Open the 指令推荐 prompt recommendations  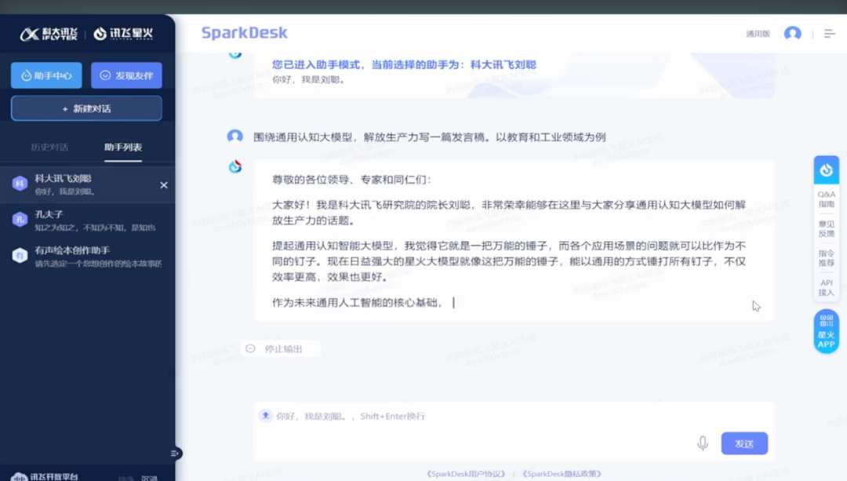(x=825, y=259)
